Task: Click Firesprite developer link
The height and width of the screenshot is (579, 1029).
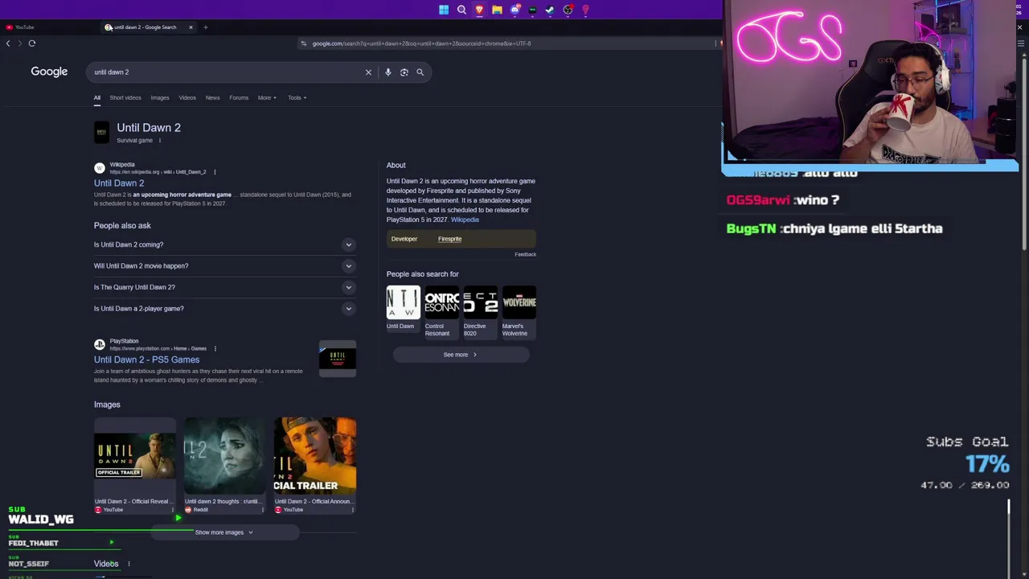Action: tap(449, 239)
